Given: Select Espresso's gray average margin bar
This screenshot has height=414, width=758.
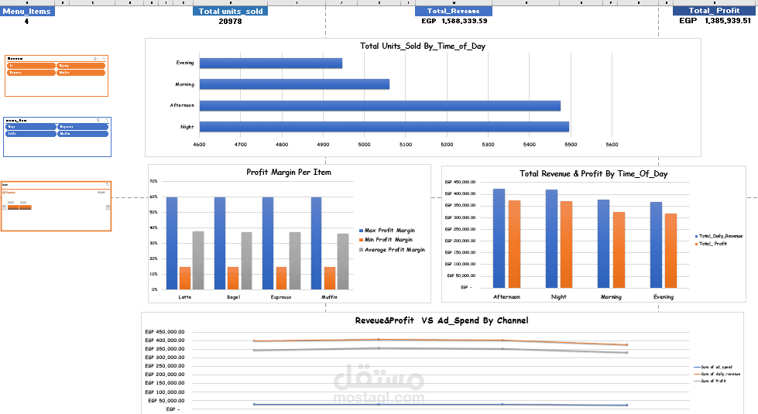Looking at the screenshot, I should coord(295,261).
